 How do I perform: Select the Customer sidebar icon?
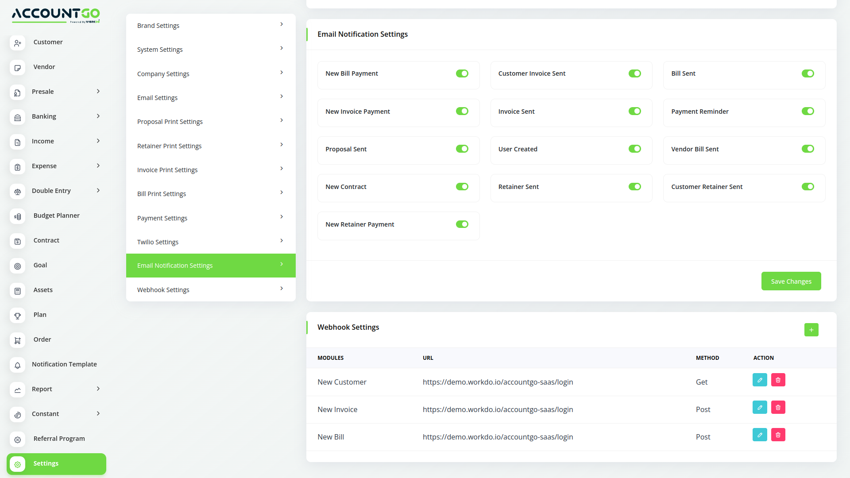[17, 43]
